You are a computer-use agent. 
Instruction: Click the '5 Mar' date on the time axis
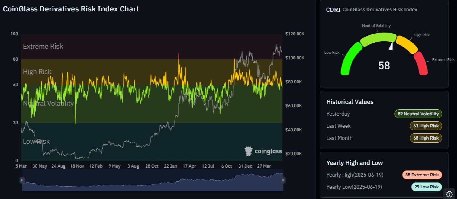[x=21, y=166]
